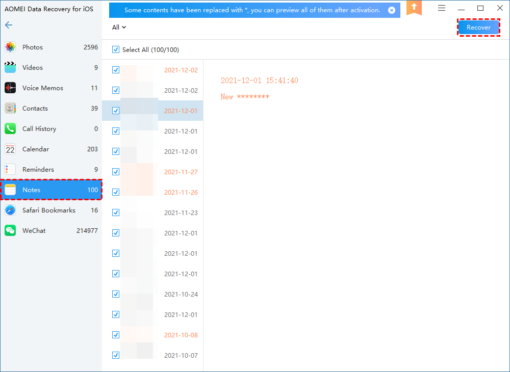Click the Photos icon in sidebar
The width and height of the screenshot is (510, 372).
point(10,47)
